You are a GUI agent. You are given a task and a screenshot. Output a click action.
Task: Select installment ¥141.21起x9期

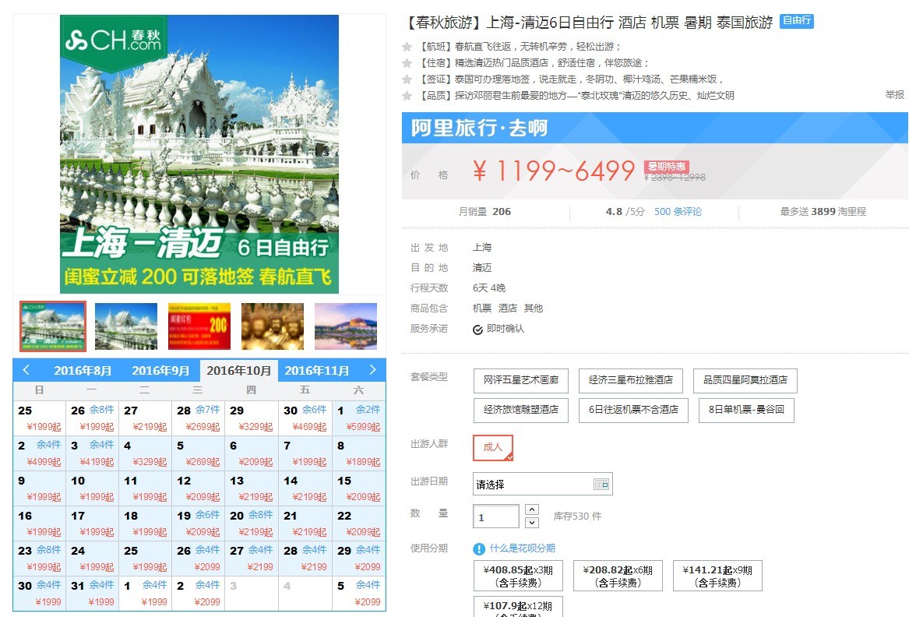pos(718,576)
